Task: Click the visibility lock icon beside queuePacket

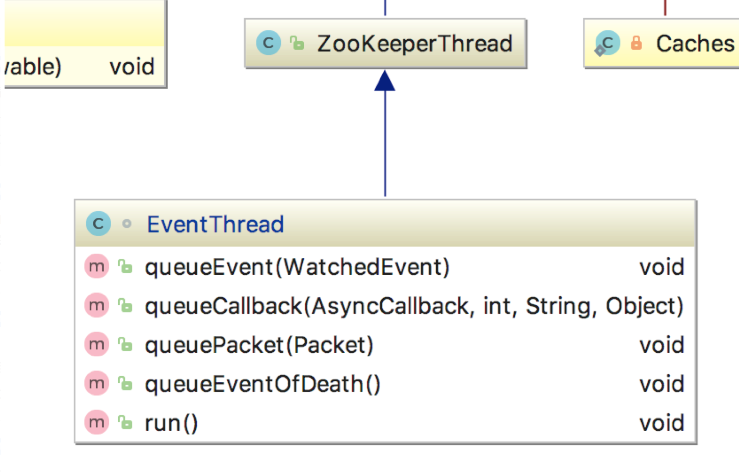Action: tap(125, 345)
